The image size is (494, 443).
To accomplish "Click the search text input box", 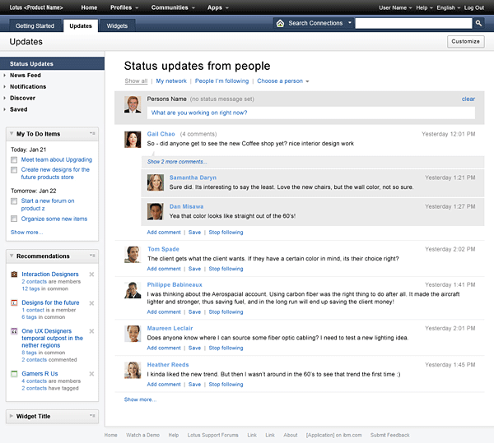I will (413, 23).
